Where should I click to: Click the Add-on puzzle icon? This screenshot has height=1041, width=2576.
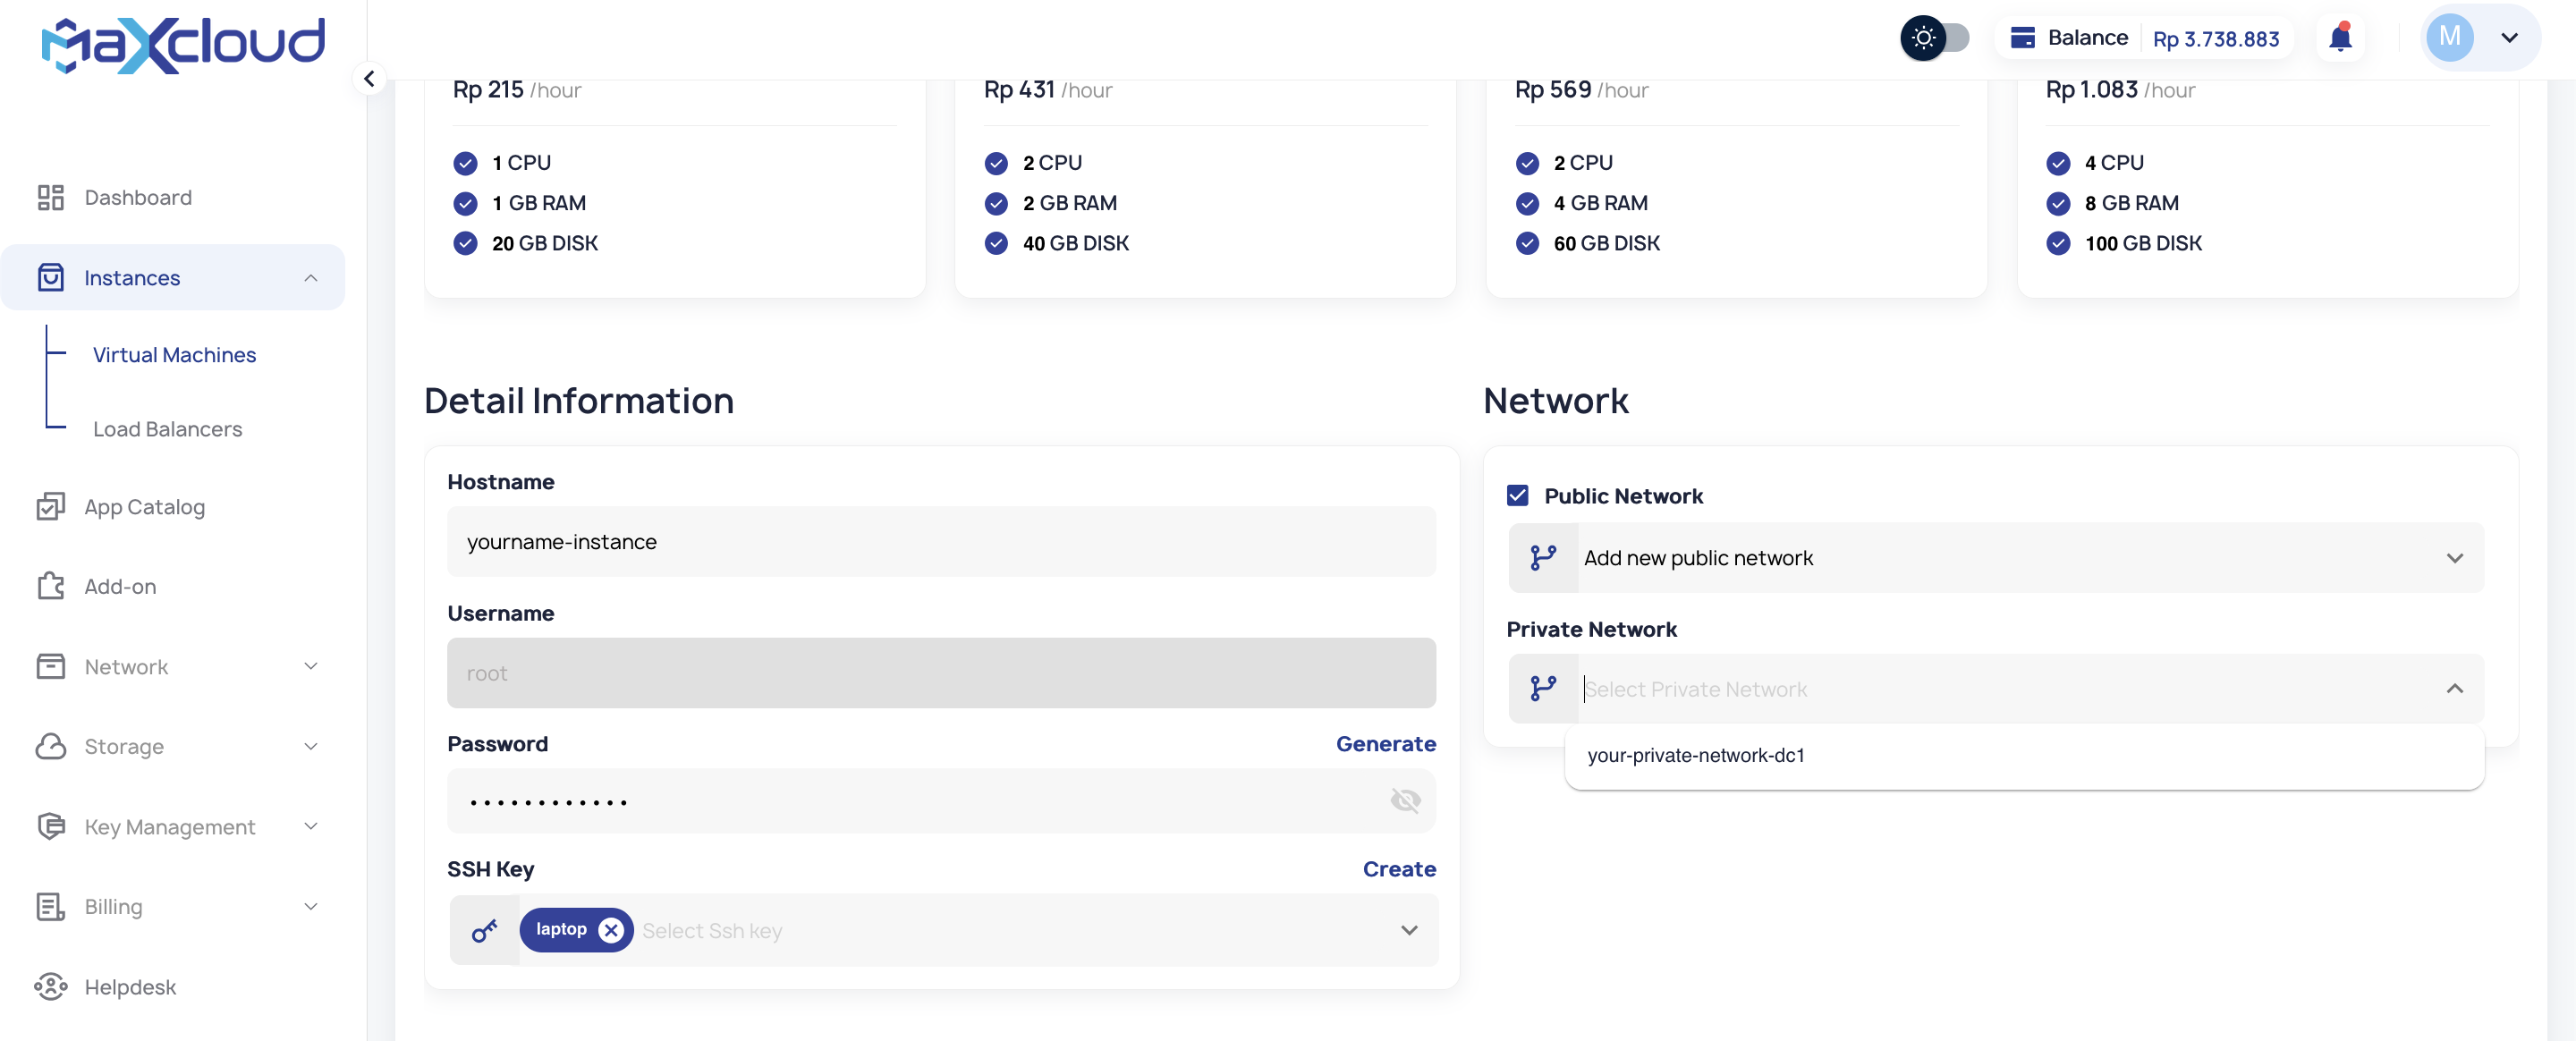(50, 586)
